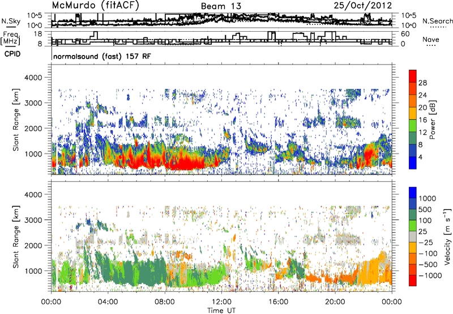Click the '04:00' time tick label
The height and width of the screenshot is (314, 453).
(x=108, y=302)
